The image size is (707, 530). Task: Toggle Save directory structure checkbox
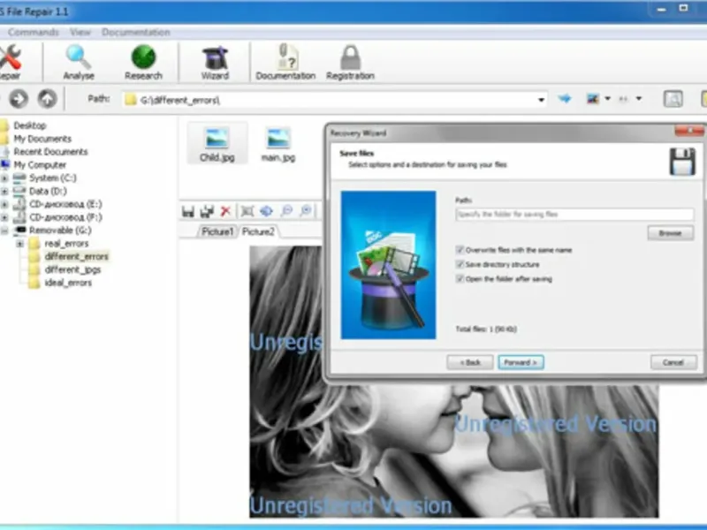[460, 264]
